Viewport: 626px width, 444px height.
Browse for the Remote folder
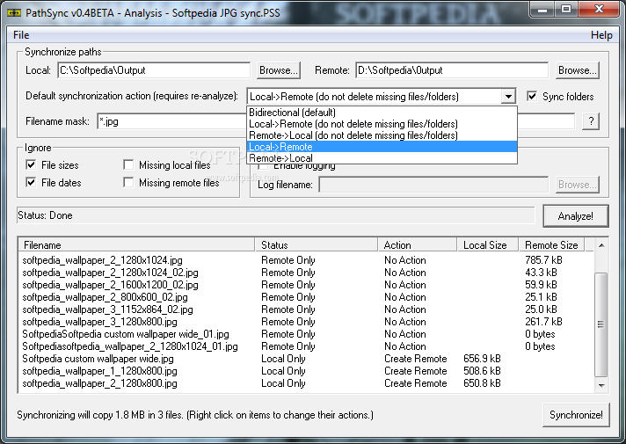[578, 70]
